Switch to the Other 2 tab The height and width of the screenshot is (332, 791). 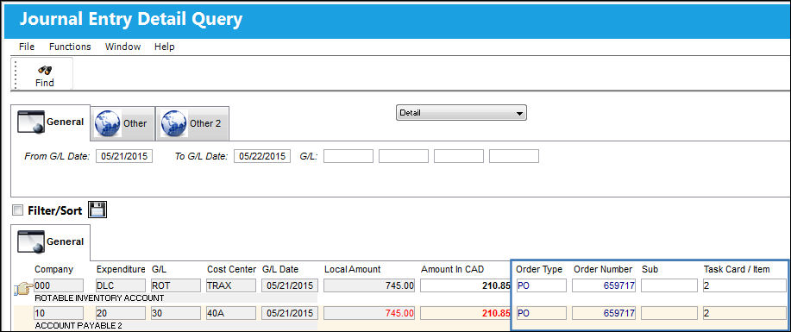coord(192,123)
